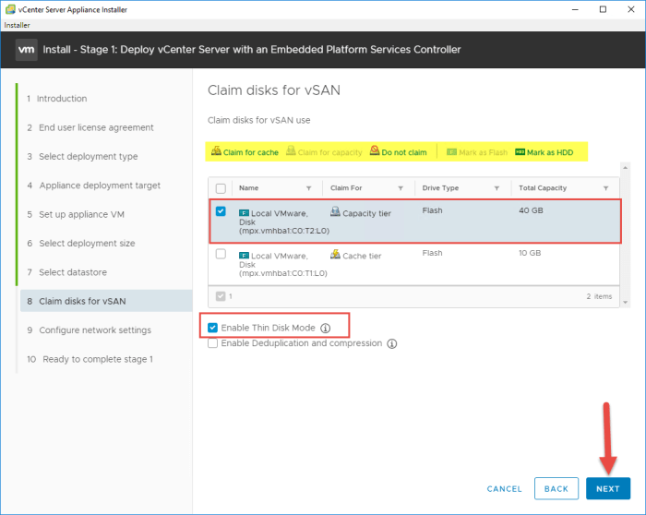
Task: Click the Cache tier icon in the second row
Action: pyautogui.click(x=335, y=254)
